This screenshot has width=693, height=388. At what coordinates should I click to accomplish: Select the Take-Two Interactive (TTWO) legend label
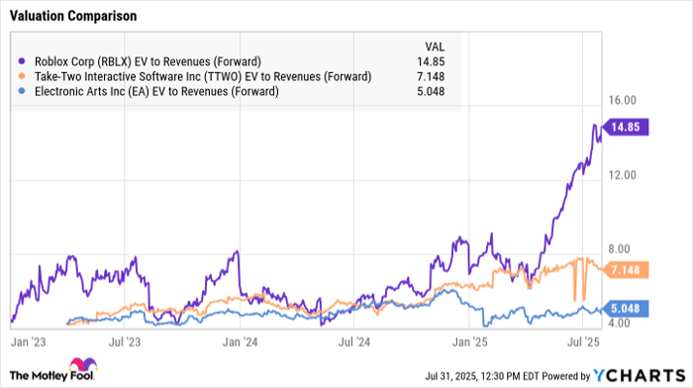click(203, 76)
